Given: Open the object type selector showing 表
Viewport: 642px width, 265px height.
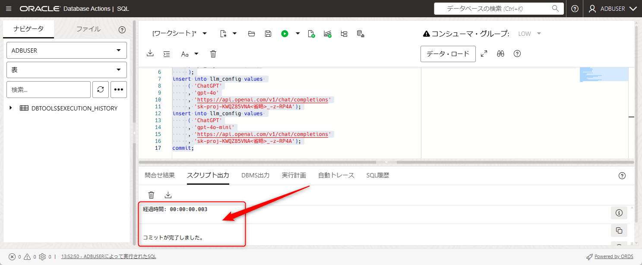Looking at the screenshot, I should pos(66,70).
